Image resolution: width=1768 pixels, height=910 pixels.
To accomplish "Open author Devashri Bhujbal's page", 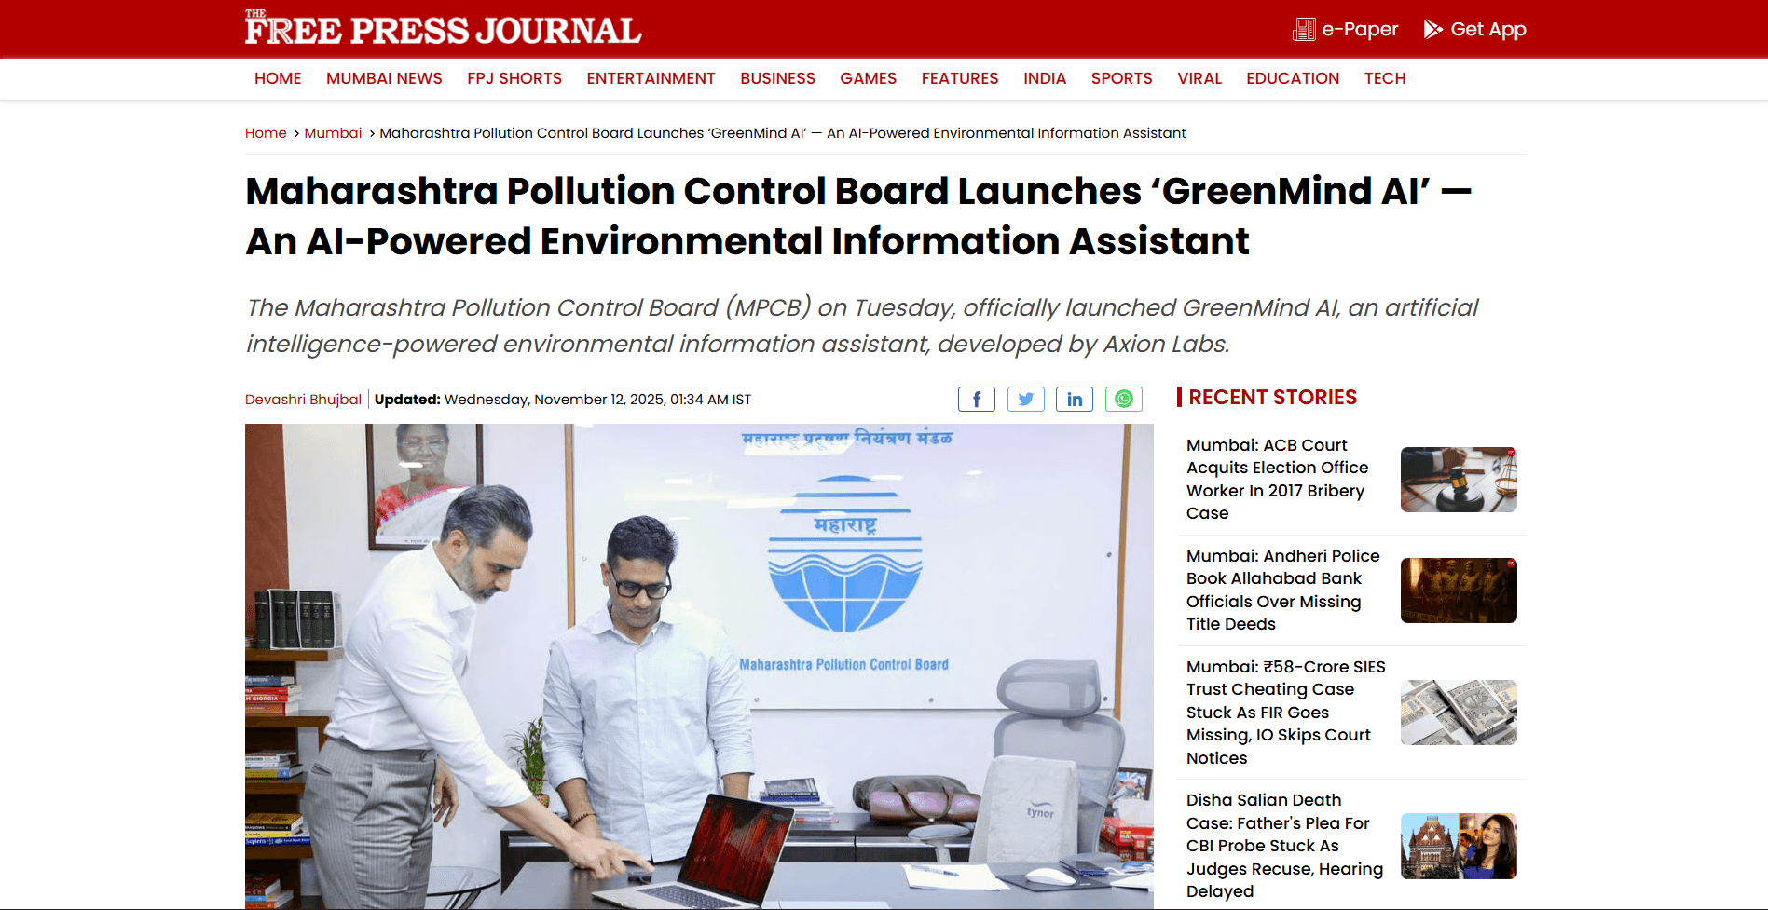I will pos(303,400).
